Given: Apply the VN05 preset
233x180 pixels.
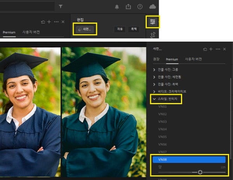Looking at the screenshot, I should (x=162, y=137).
